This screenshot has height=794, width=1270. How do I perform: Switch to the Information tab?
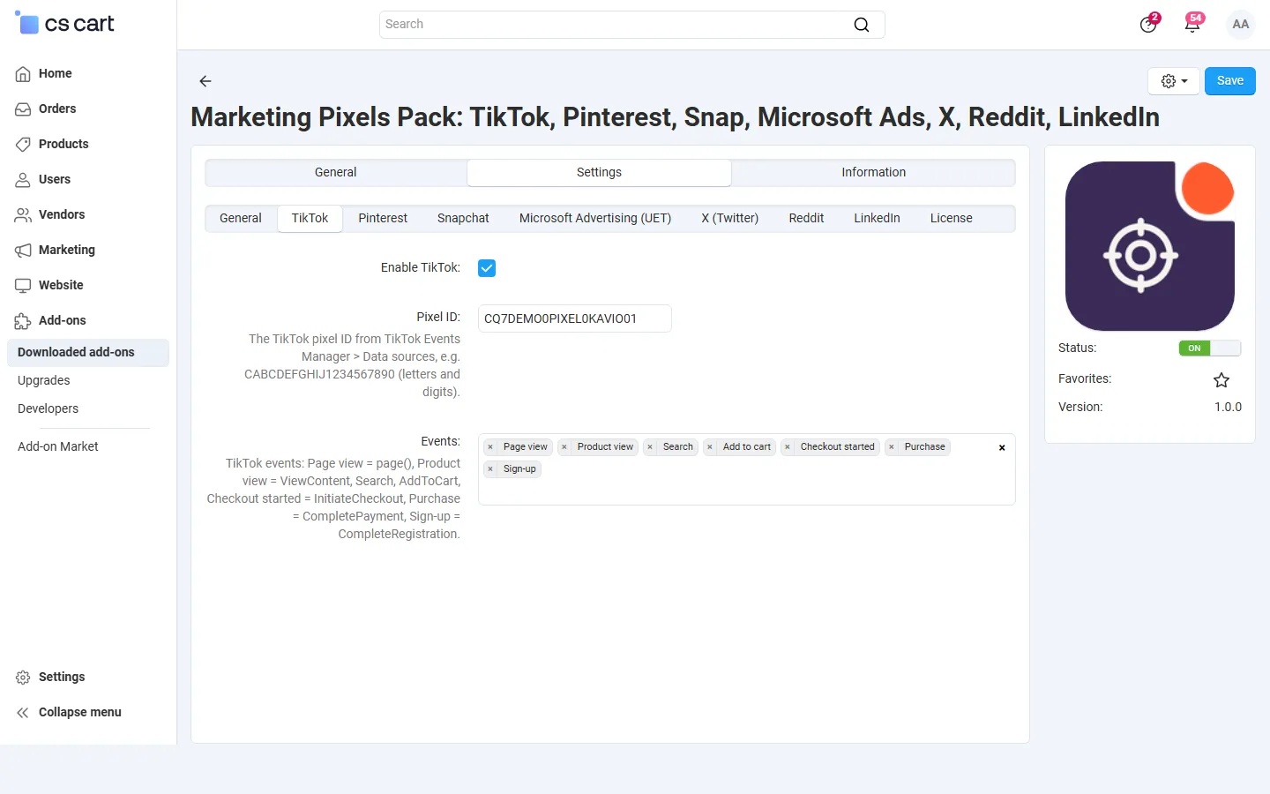coord(873,173)
